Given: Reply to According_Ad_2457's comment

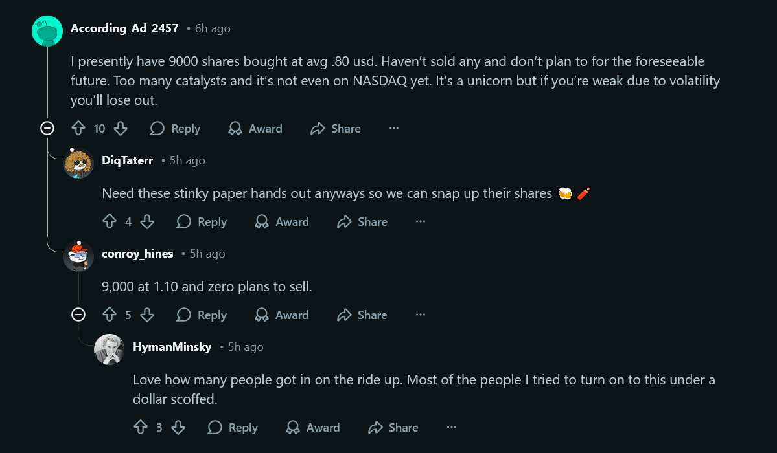Looking at the screenshot, I should pyautogui.click(x=176, y=129).
